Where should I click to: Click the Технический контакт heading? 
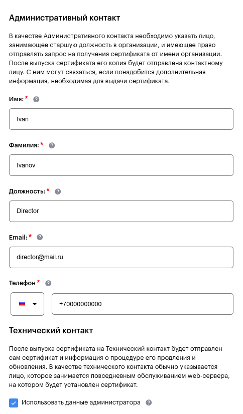pyautogui.click(x=51, y=331)
